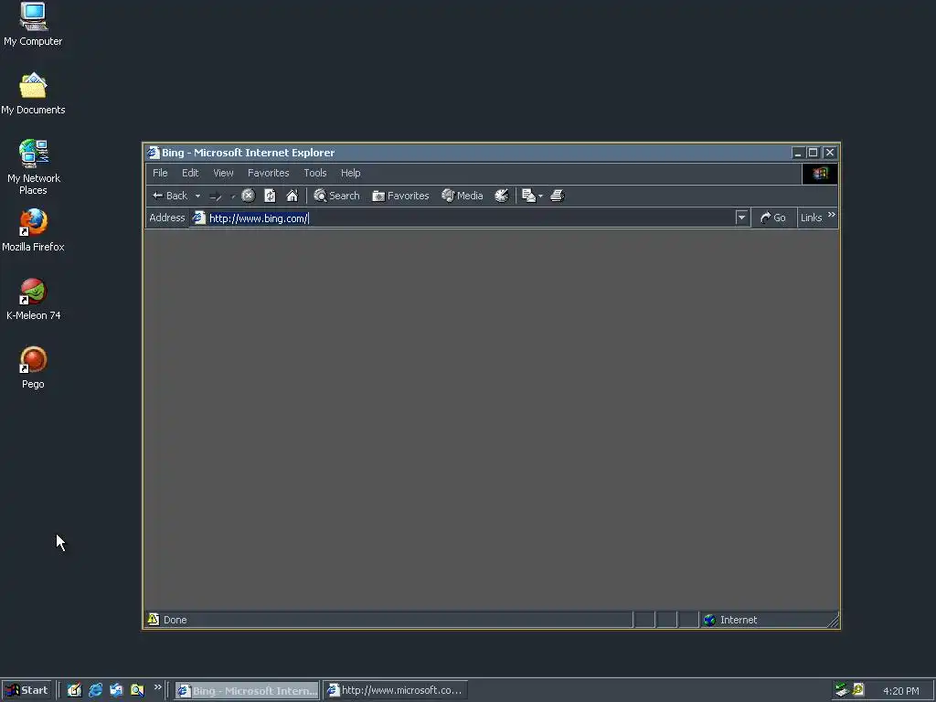Expand the address bar dropdown

point(741,218)
